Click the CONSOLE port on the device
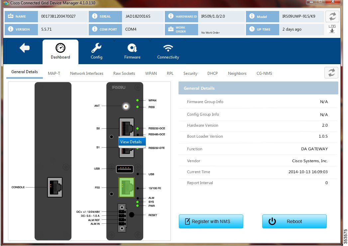The height and width of the screenshot is (246, 348). (55, 187)
